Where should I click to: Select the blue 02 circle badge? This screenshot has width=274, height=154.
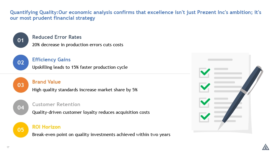(x=21, y=62)
